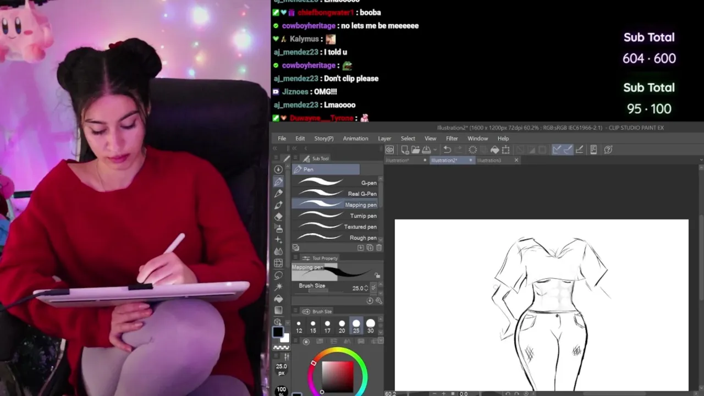Close the Illustration3 tab
Image resolution: width=704 pixels, height=396 pixels.
[x=516, y=160]
